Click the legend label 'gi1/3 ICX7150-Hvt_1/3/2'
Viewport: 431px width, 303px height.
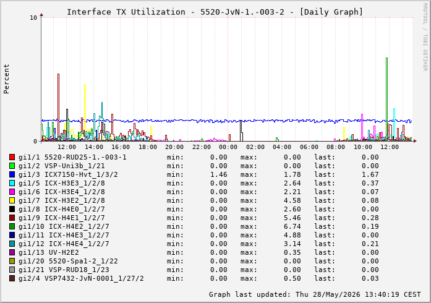coord(68,174)
